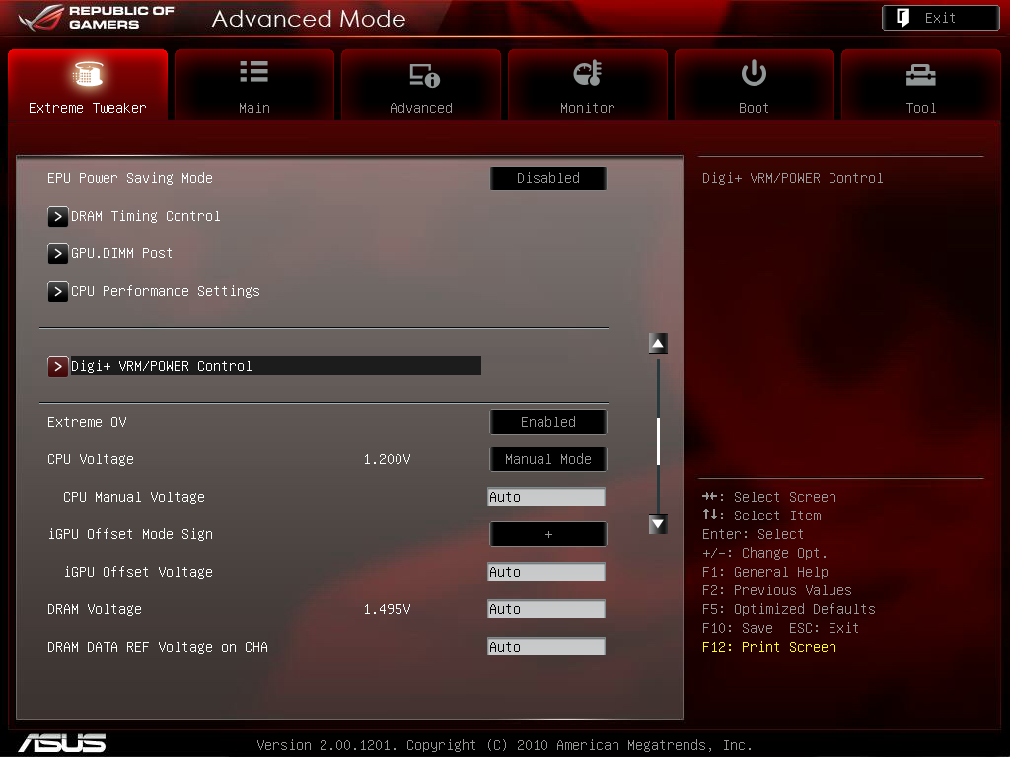Click the Digi+ VRM/POWER Control help description

point(792,178)
